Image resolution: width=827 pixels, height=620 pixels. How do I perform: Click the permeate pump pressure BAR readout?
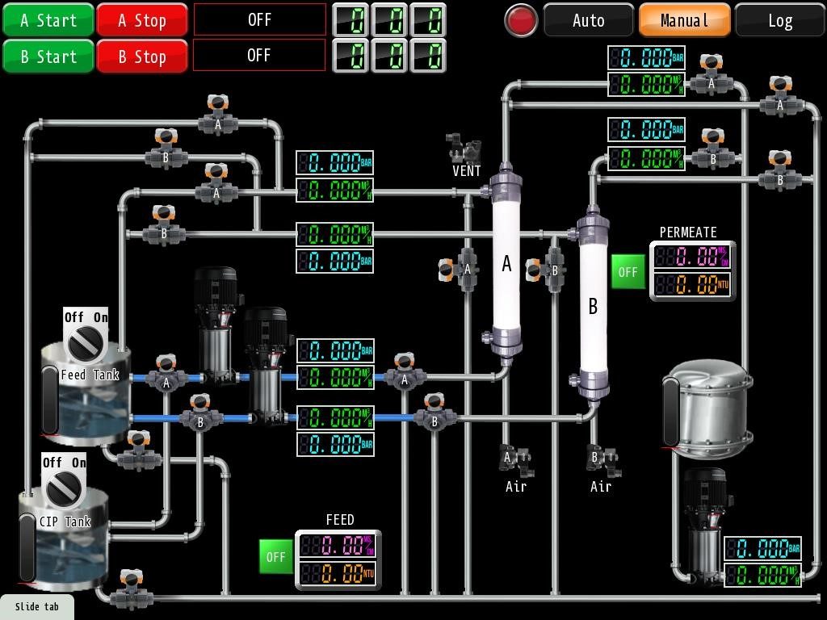click(762, 549)
